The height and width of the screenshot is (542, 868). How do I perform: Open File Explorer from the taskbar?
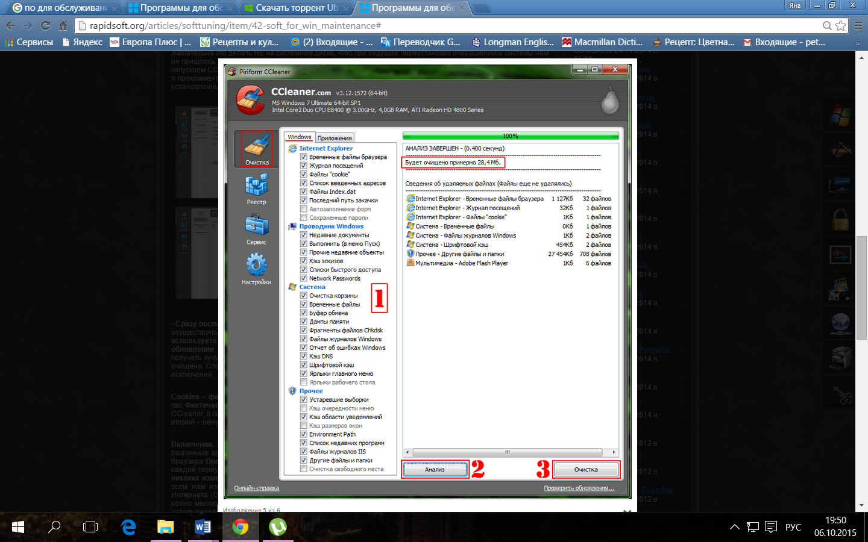point(165,527)
